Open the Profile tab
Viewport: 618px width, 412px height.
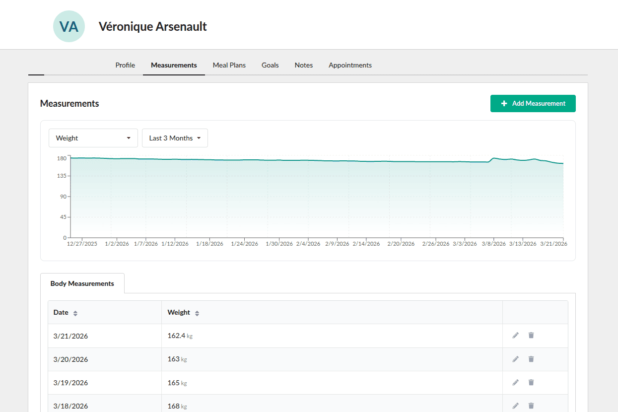pos(125,65)
